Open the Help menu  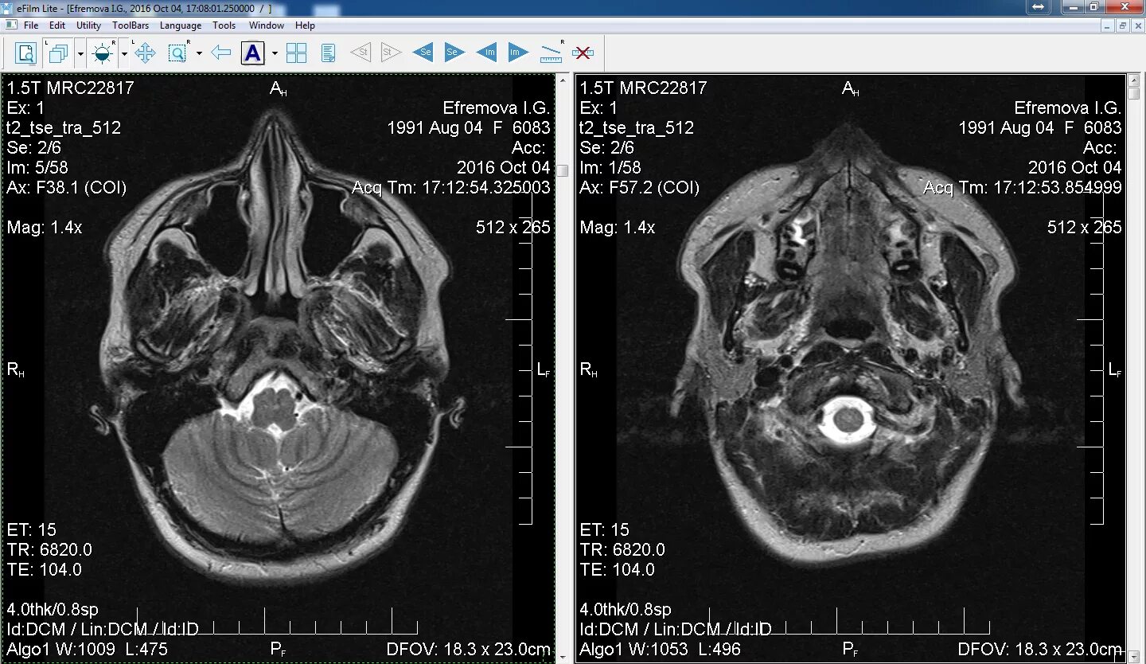(305, 25)
